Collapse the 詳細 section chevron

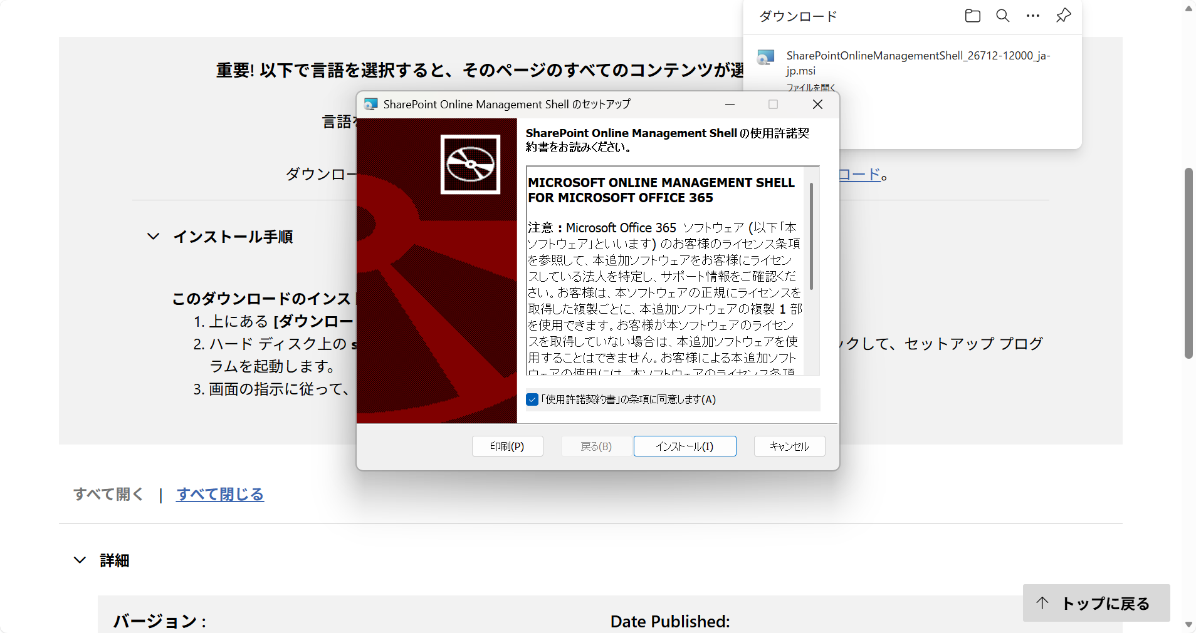[80, 560]
